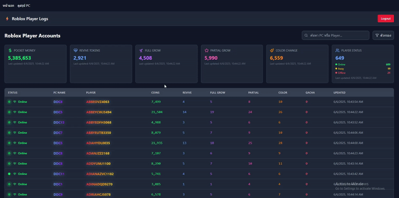Click the Partial Grow star icon
This screenshot has width=399, height=198.
click(x=206, y=51)
